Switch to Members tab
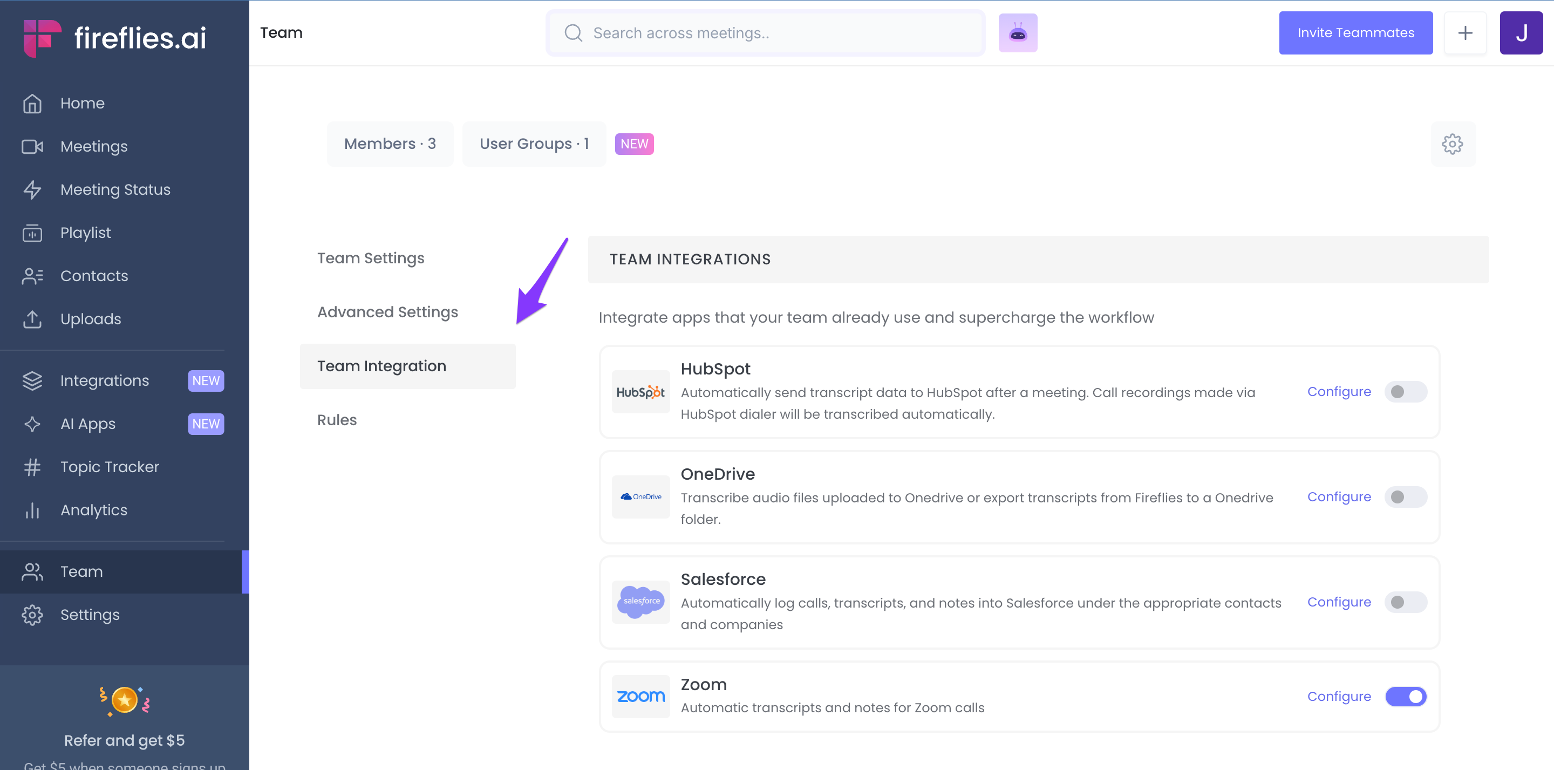 pos(390,144)
